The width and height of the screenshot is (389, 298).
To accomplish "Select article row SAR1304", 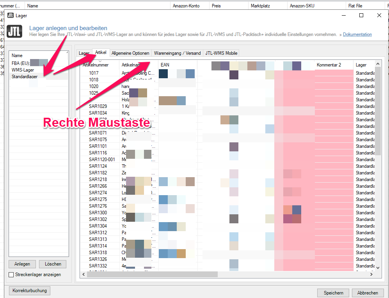I will point(227,226).
